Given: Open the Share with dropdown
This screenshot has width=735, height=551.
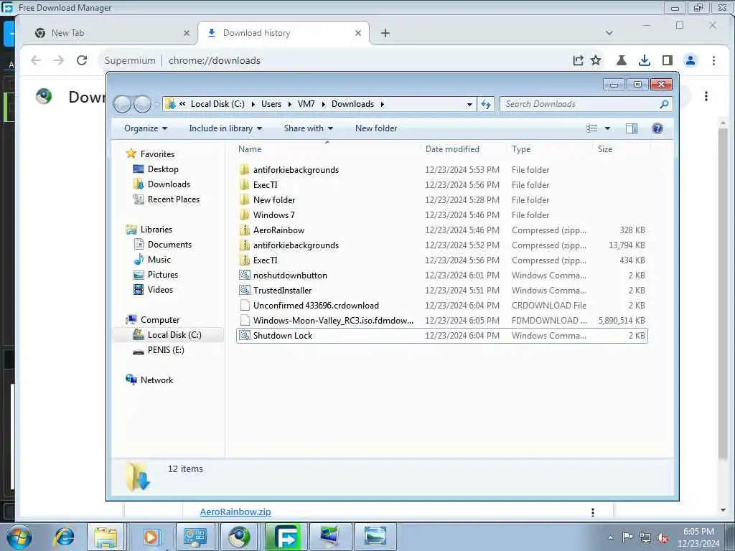Looking at the screenshot, I should 309,128.
